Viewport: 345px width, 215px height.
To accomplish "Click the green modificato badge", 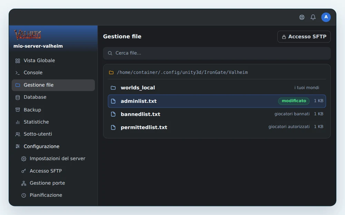I will (x=294, y=101).
